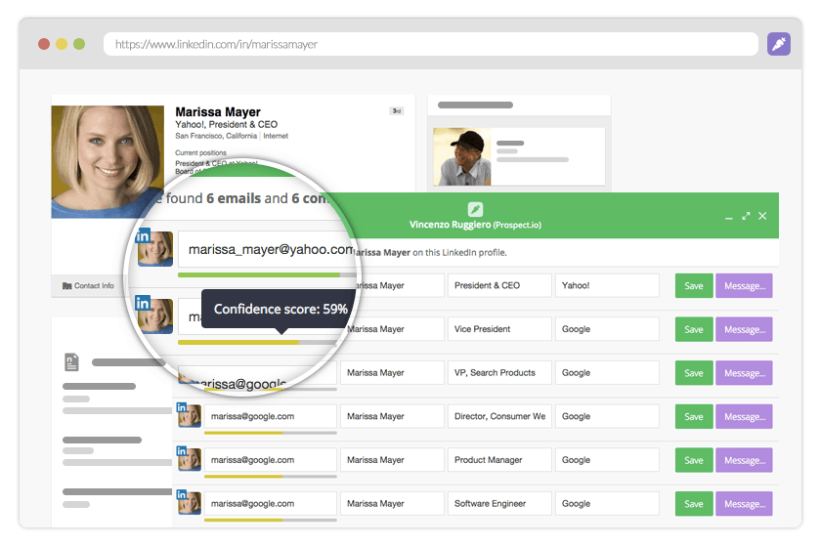Message the Software Engineer contact

(x=744, y=504)
